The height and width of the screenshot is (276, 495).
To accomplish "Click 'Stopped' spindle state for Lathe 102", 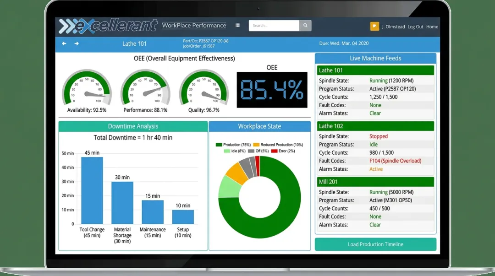I will [379, 136].
